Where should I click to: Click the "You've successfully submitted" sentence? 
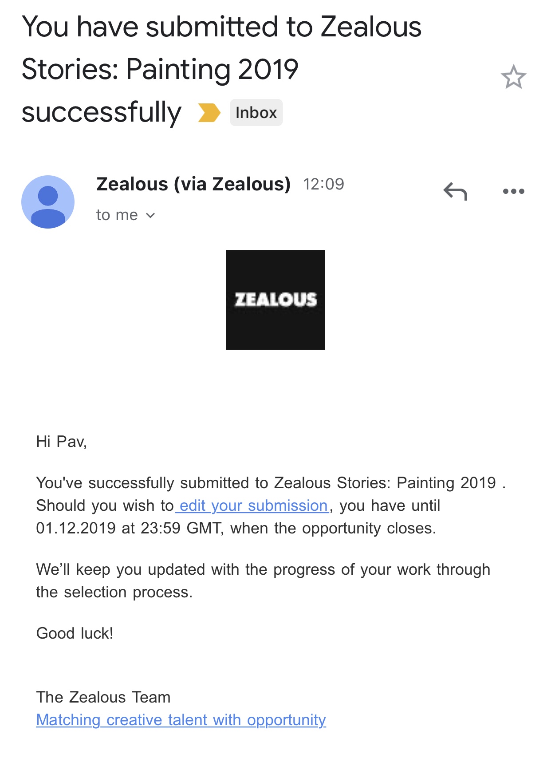pos(265,483)
